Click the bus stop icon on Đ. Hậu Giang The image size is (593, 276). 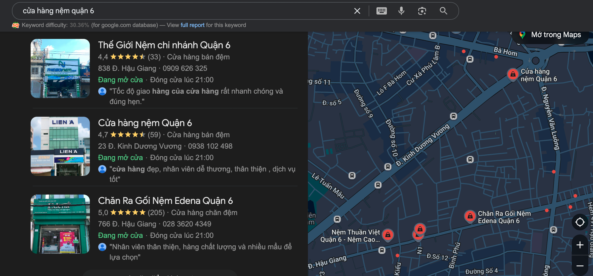[x=382, y=250]
